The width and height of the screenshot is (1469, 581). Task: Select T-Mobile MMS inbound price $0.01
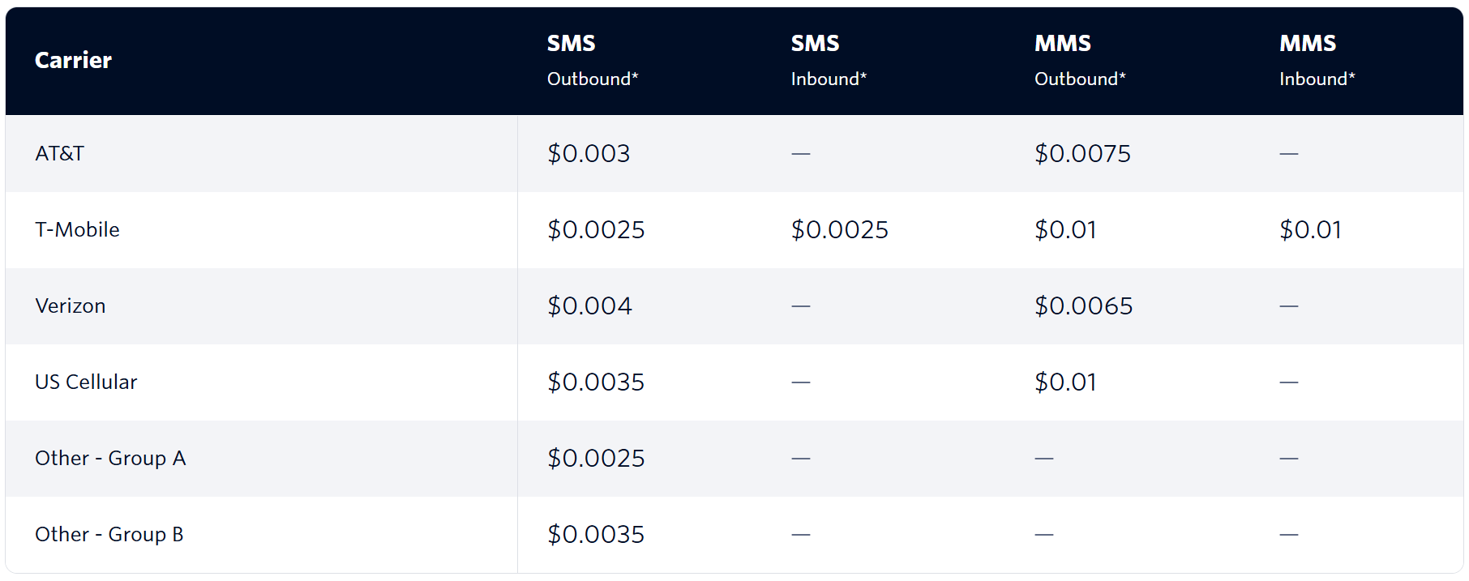click(x=1310, y=229)
